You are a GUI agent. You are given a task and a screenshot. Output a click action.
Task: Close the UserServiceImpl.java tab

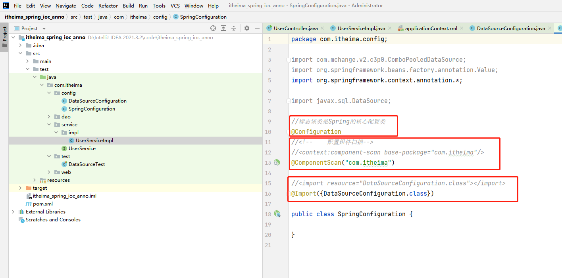coord(389,28)
